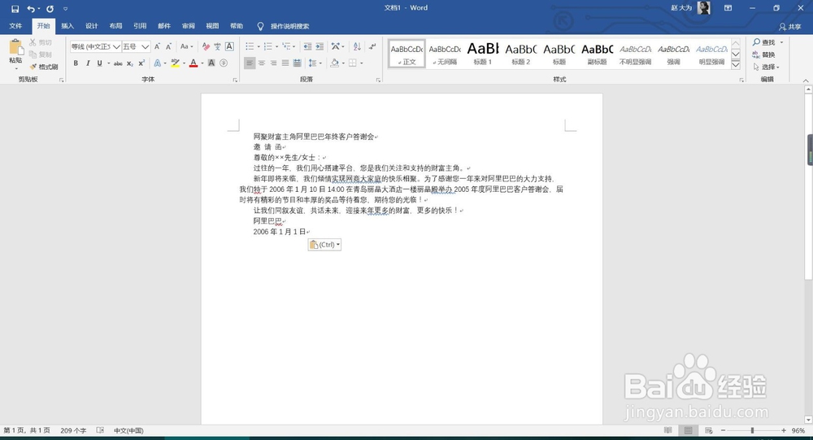Image resolution: width=813 pixels, height=440 pixels.
Task: Toggle align left
Action: click(250, 63)
